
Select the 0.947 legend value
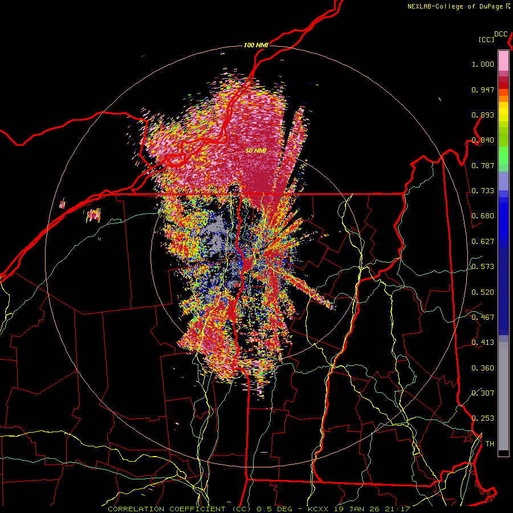(x=483, y=89)
